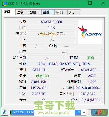This screenshot has width=109, height=117.
Task: Maximize the SSD-Z window
Action: point(90,3)
